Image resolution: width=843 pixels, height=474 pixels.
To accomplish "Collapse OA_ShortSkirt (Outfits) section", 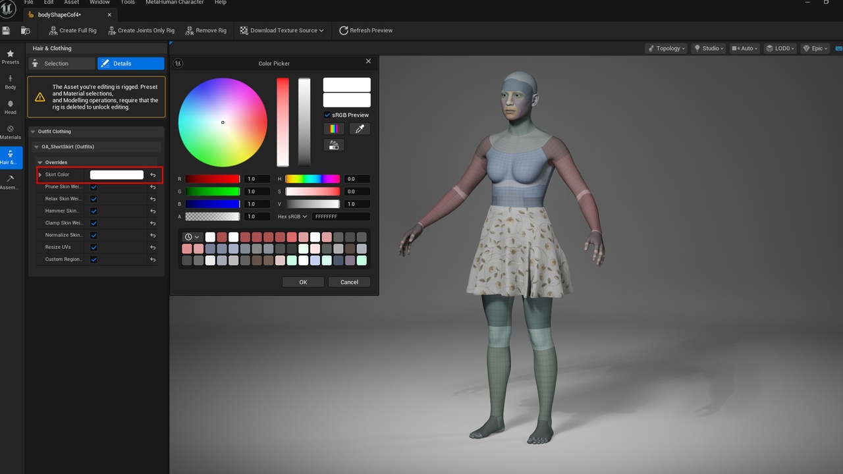I will tap(36, 147).
